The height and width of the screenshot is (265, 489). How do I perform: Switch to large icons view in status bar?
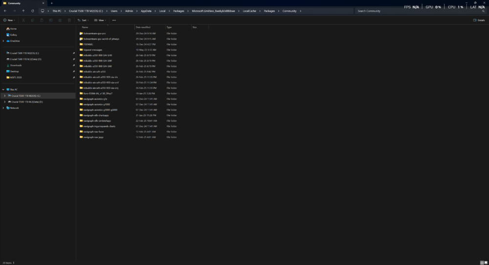[486, 263]
